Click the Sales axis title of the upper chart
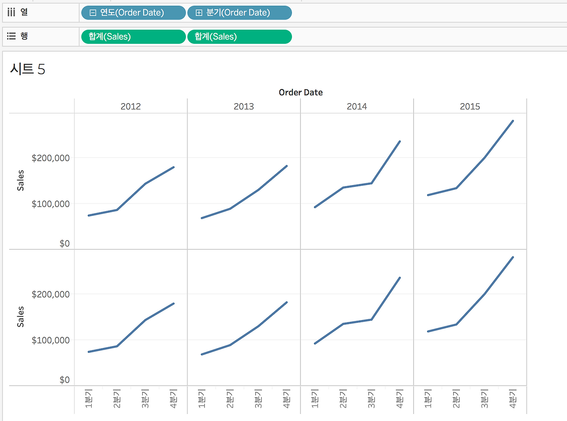This screenshot has width=567, height=421. coord(20,180)
